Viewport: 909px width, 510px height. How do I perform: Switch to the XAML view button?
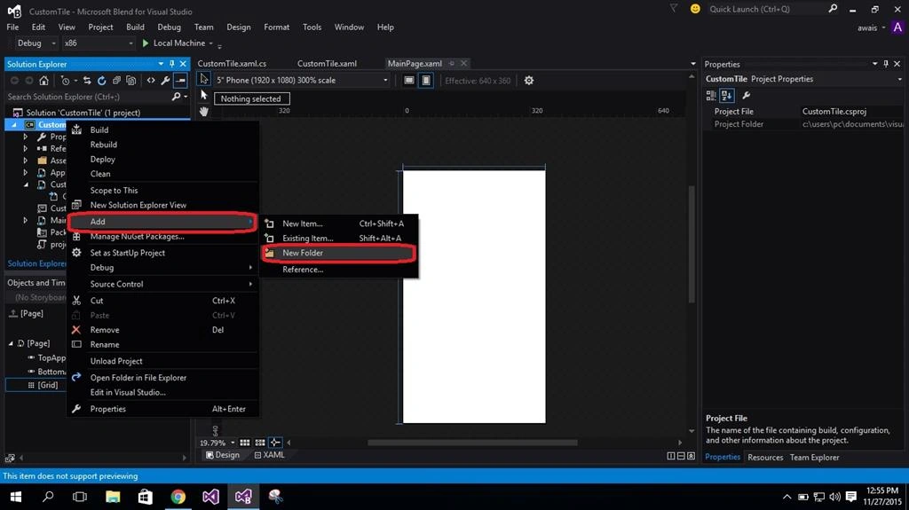(x=270, y=455)
